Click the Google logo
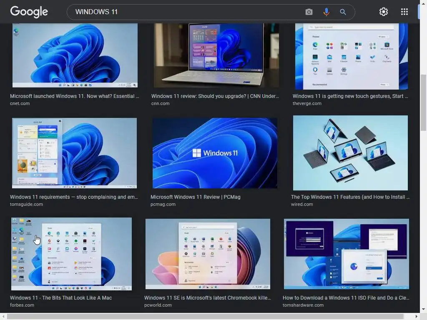Screen dimensions: 427x320 pos(29,12)
